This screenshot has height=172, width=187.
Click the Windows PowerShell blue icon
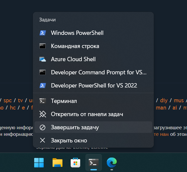pyautogui.click(x=43, y=33)
